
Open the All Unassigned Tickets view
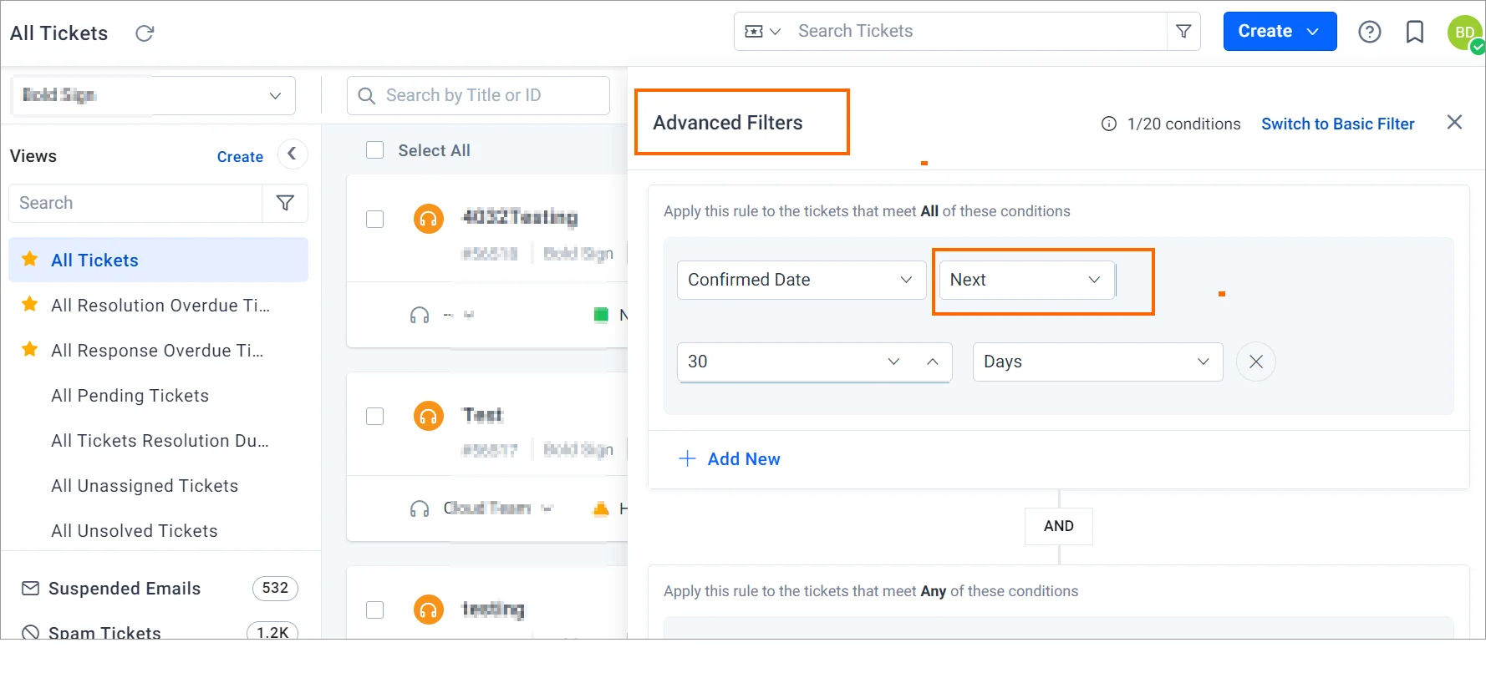[145, 486]
